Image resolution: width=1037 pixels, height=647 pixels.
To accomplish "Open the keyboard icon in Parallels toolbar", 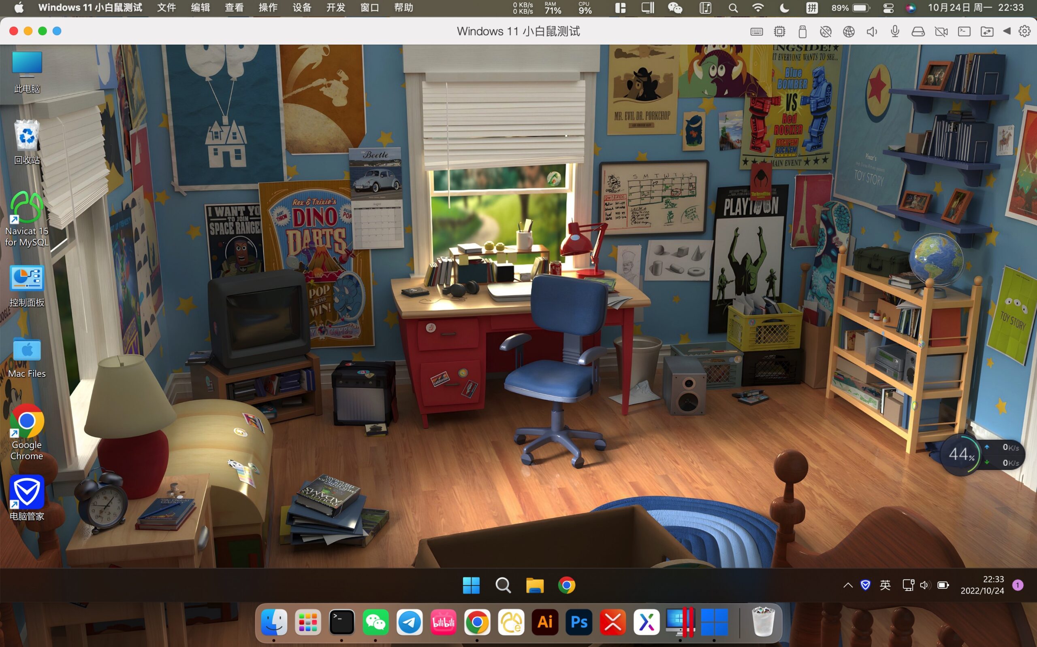I will pos(756,32).
